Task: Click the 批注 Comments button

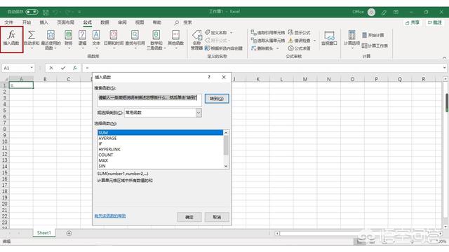Action: 435,22
